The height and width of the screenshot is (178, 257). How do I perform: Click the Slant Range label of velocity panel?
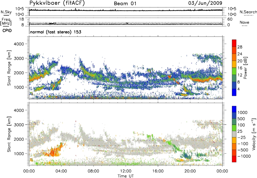pyautogui.click(x=9, y=134)
